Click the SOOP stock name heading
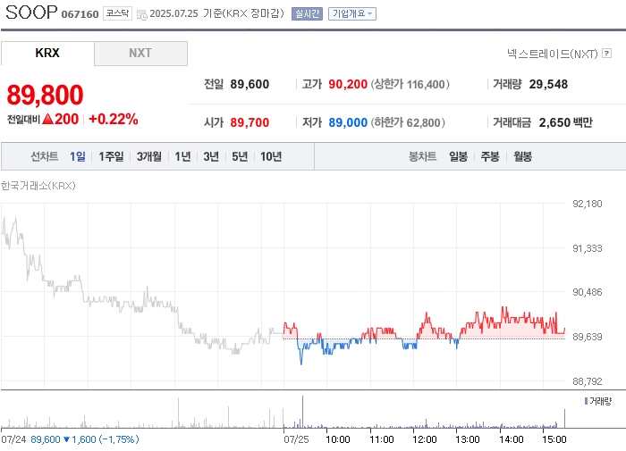This screenshot has height=451, width=626. (31, 13)
